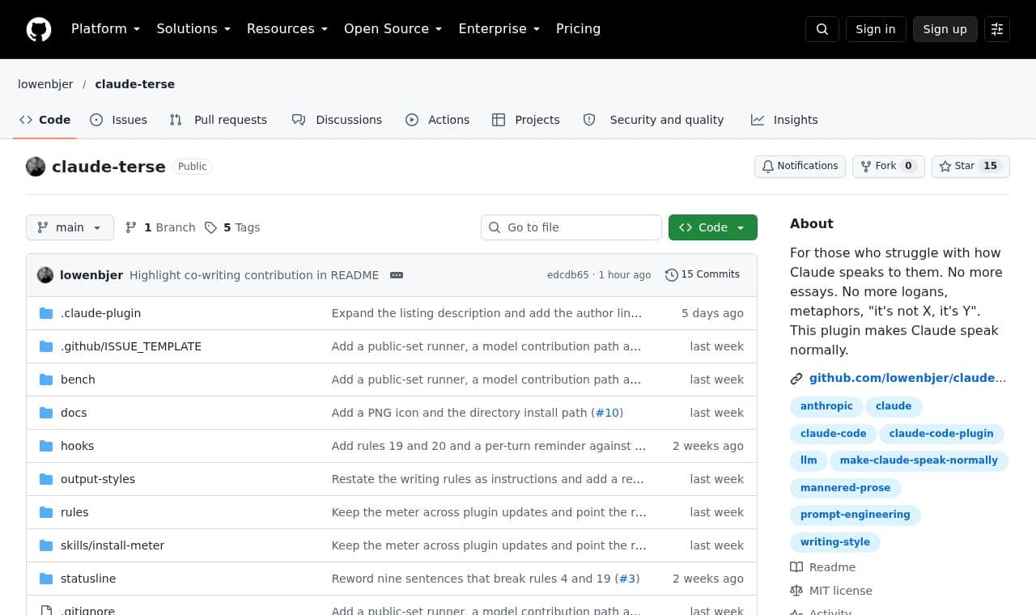Open the Pull requests tab
The image size is (1036, 615).
[x=218, y=120]
